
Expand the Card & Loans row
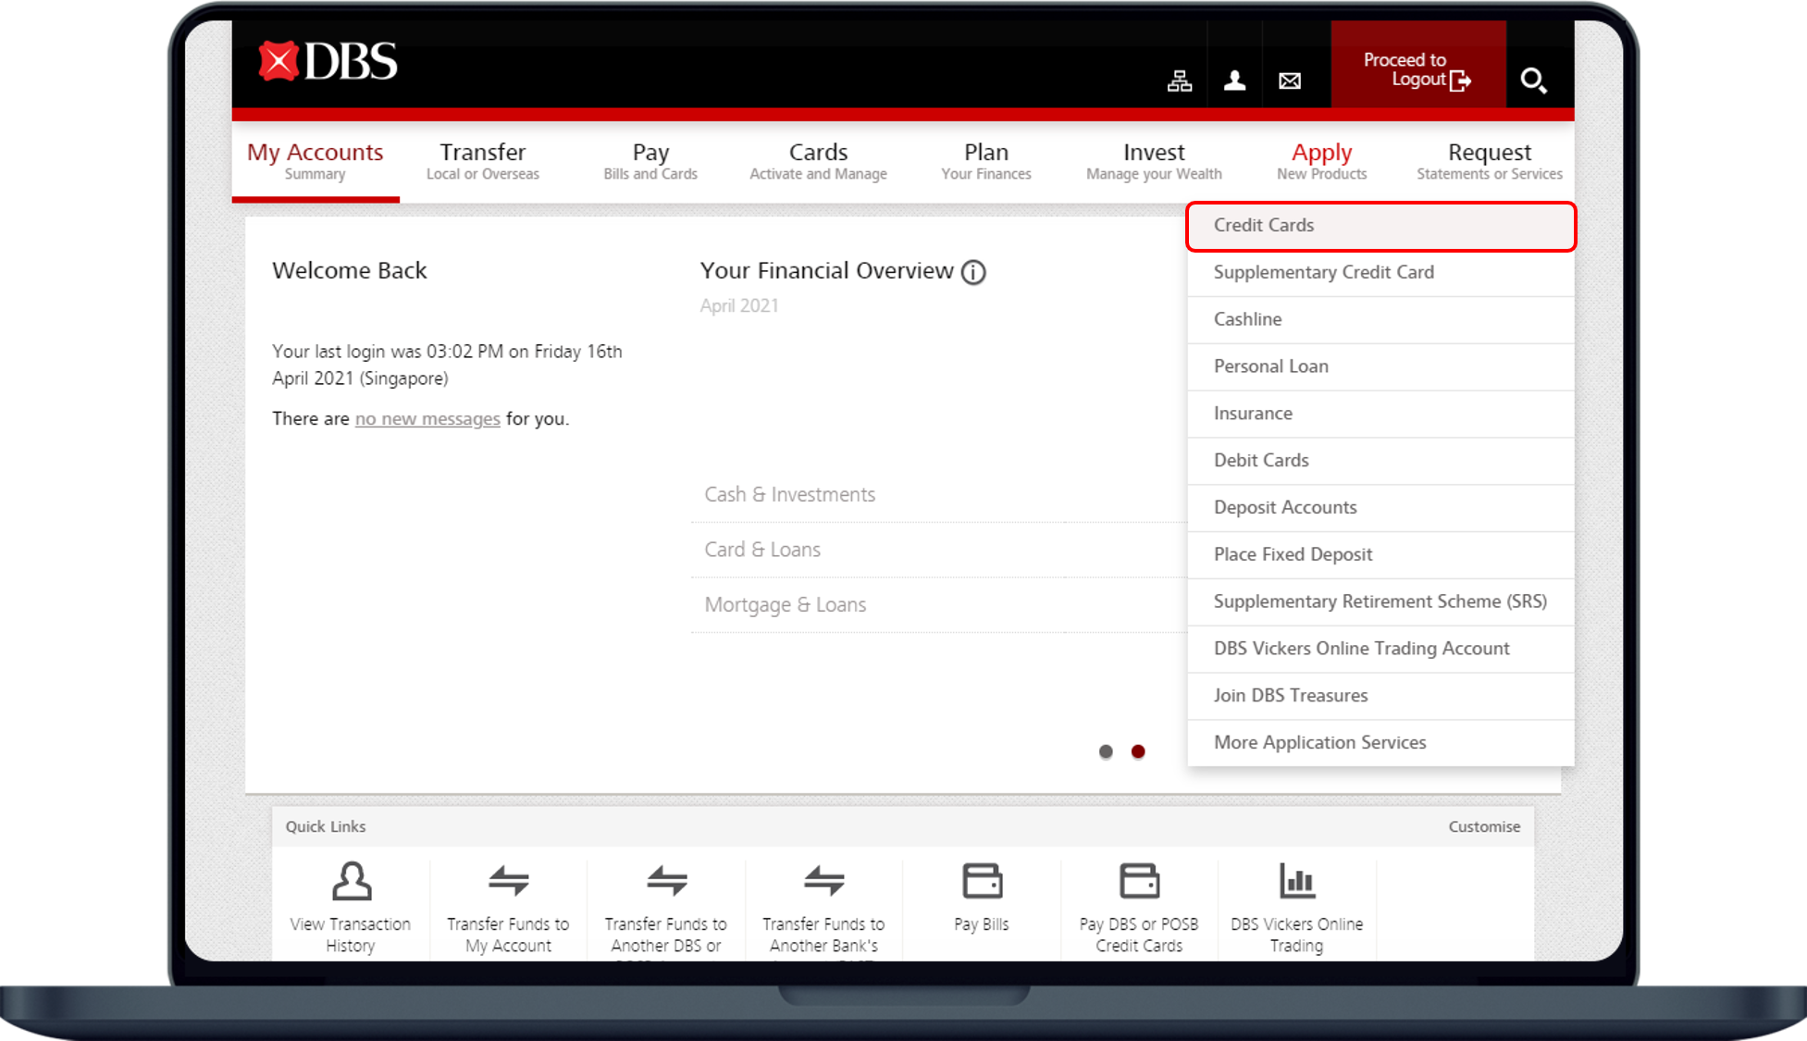pyautogui.click(x=762, y=550)
